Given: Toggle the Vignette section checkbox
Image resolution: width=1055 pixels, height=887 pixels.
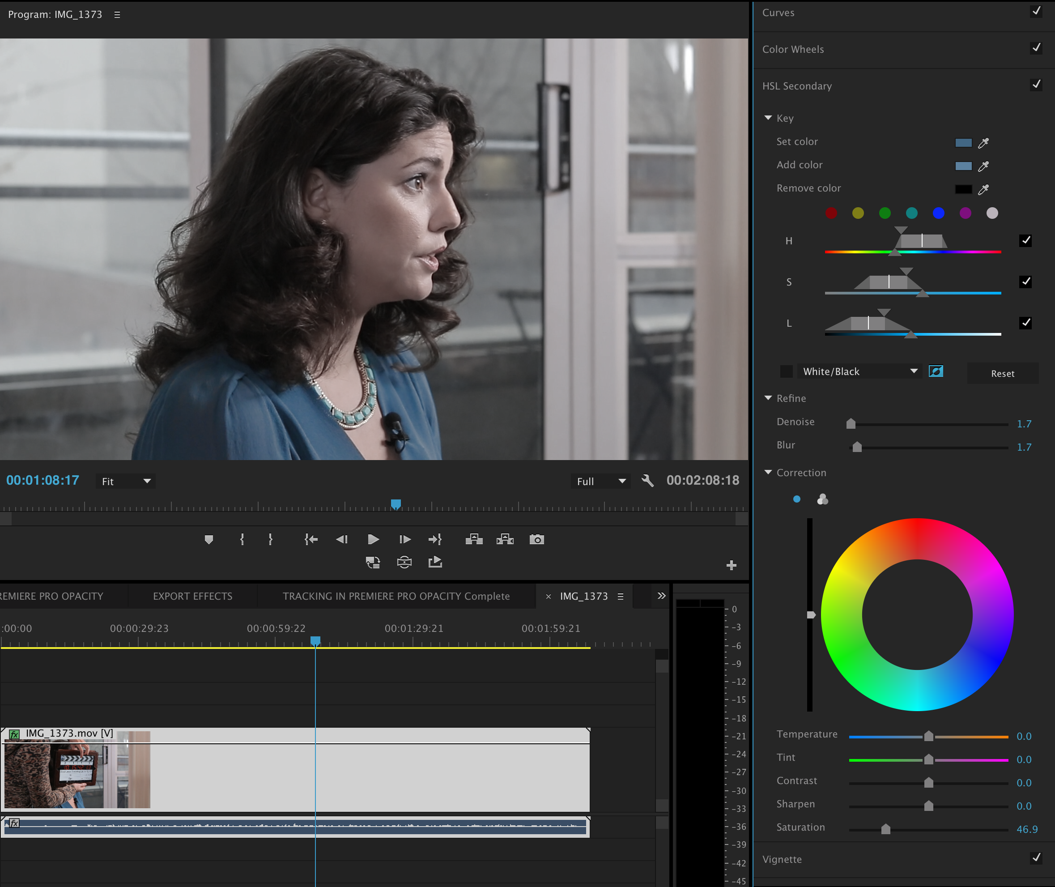Looking at the screenshot, I should (1035, 858).
